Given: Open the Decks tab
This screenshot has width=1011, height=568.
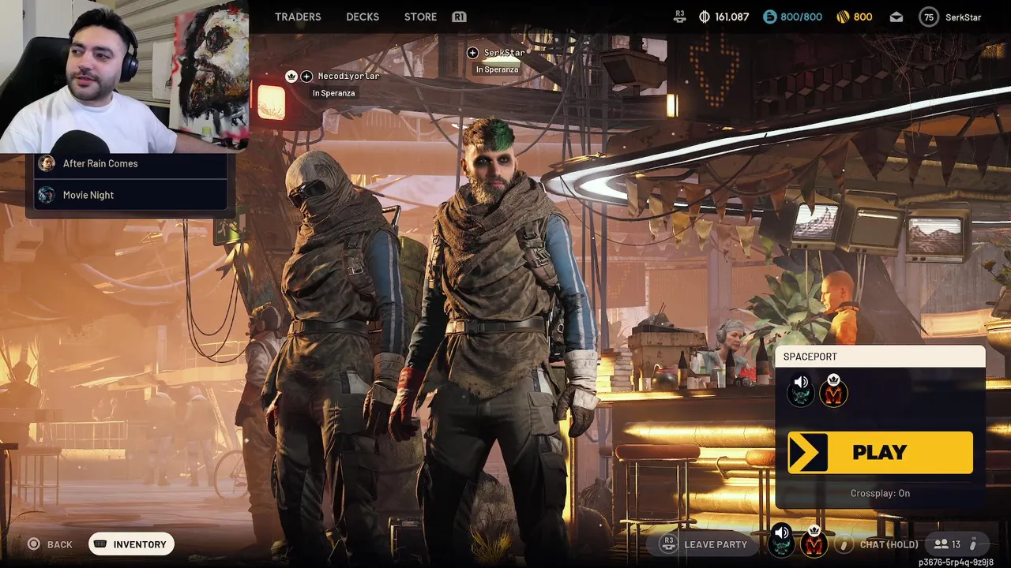Looking at the screenshot, I should point(363,17).
